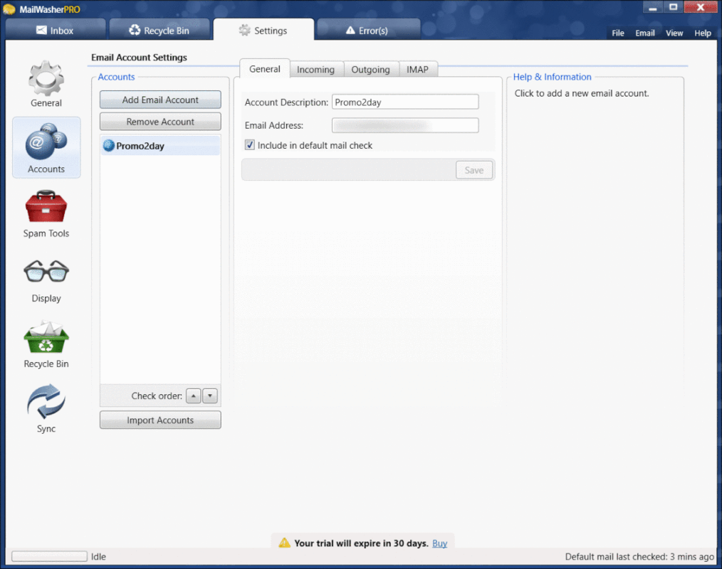
Task: Open Recycle Bin settings icon in sidebar
Action: 46,336
